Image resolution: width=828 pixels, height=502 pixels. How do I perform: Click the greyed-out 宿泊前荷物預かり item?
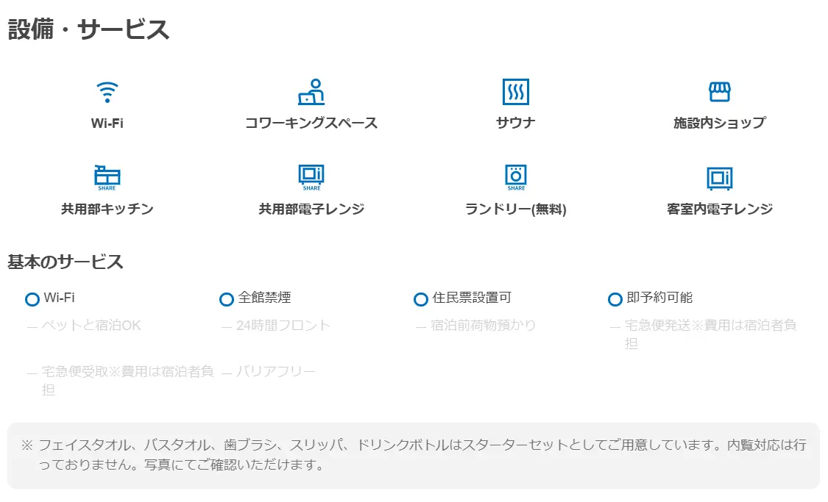click(x=483, y=325)
